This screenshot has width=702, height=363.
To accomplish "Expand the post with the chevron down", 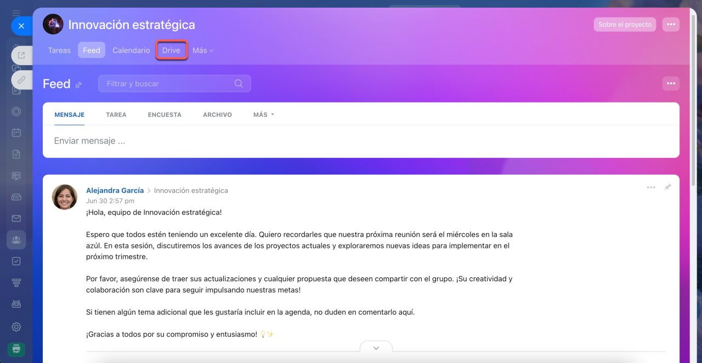I will [x=376, y=347].
